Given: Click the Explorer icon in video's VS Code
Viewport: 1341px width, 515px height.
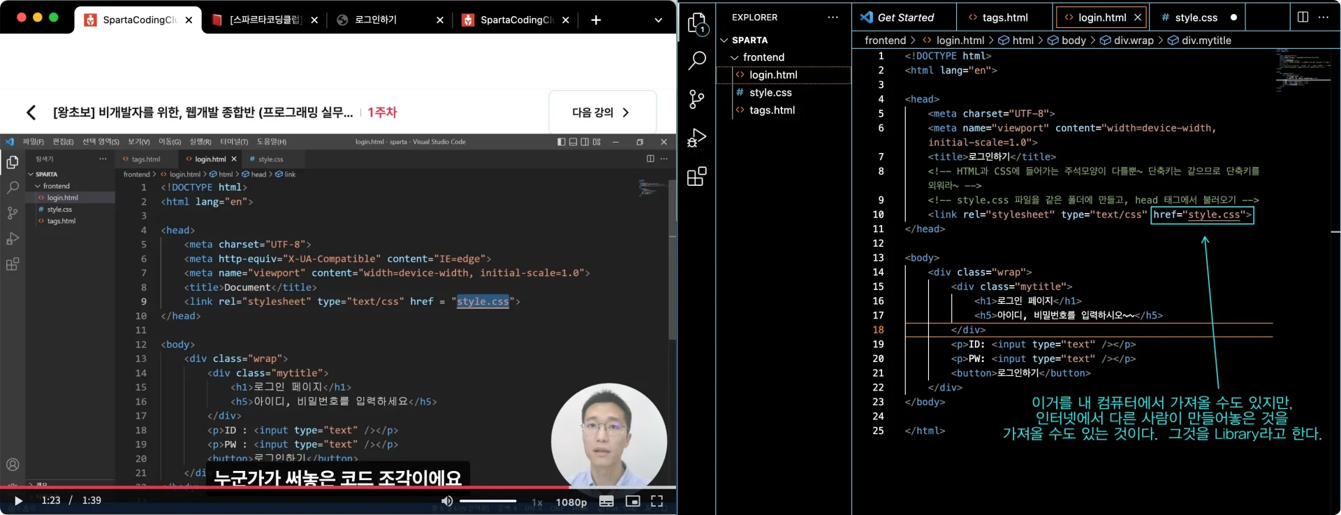Looking at the screenshot, I should pos(13,163).
